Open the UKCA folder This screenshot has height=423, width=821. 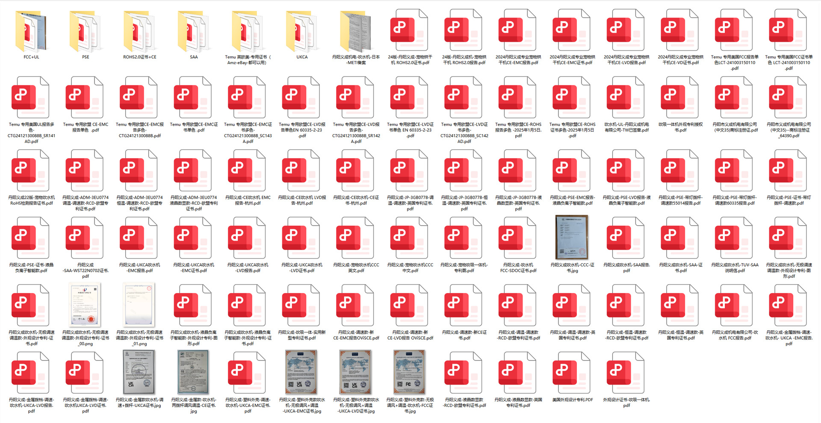tap(302, 32)
